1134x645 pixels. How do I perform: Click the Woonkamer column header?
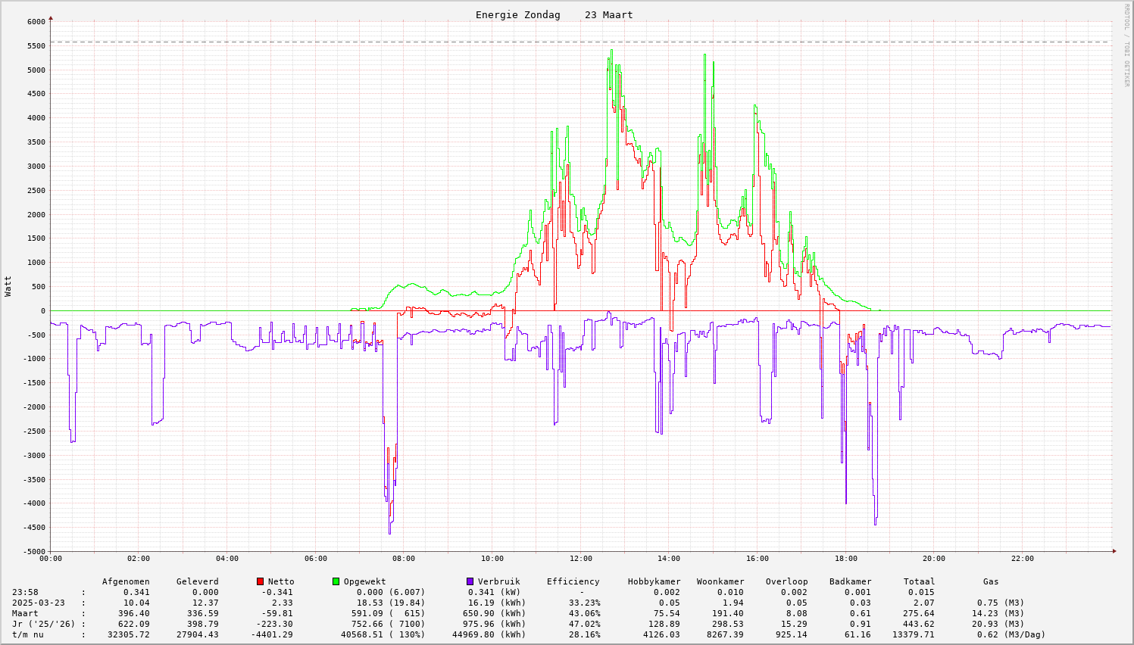point(720,581)
